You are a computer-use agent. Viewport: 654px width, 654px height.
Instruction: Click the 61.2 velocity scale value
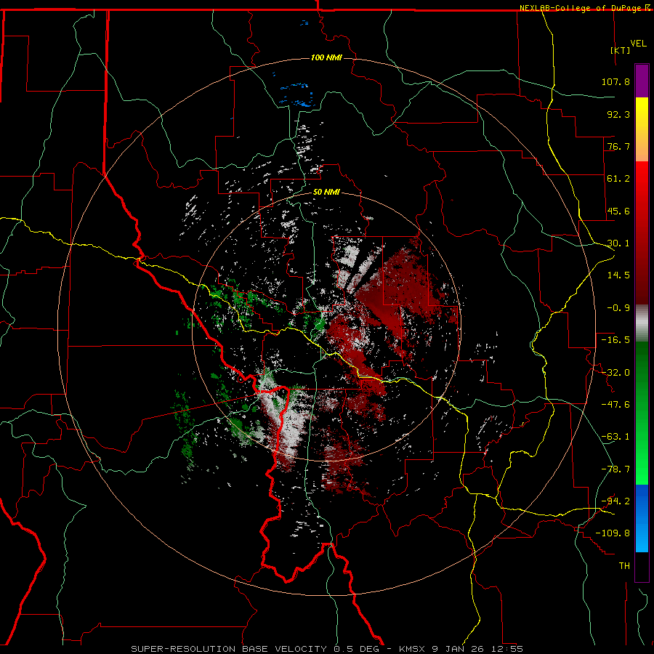coord(618,179)
